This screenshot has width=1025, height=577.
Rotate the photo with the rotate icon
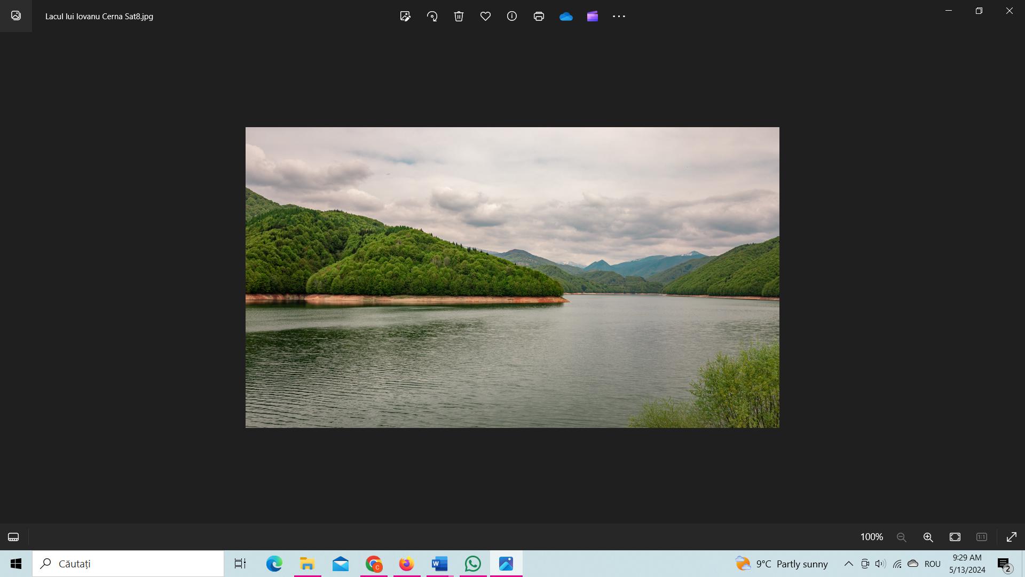point(432,16)
